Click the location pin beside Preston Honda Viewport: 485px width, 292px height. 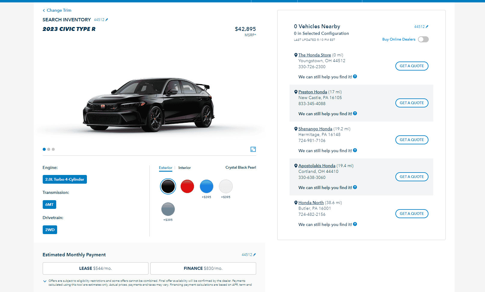pos(296,92)
